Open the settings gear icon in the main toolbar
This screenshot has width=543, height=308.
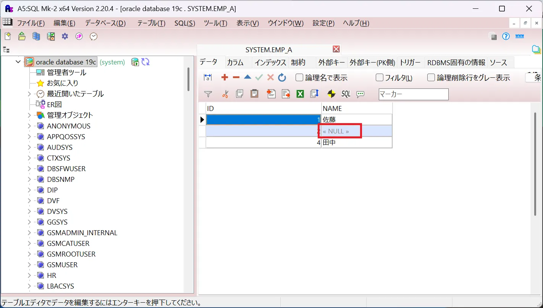click(65, 36)
